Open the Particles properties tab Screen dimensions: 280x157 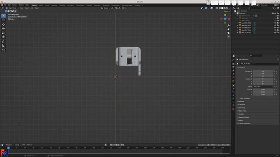[233, 92]
